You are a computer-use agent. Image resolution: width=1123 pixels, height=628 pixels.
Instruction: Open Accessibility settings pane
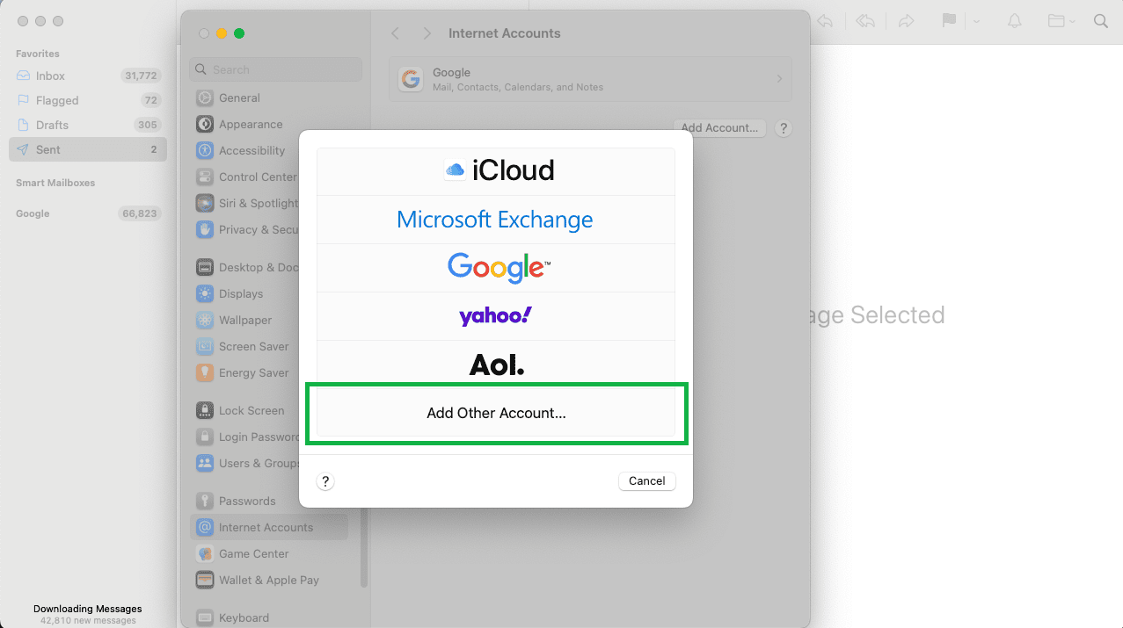click(x=269, y=150)
